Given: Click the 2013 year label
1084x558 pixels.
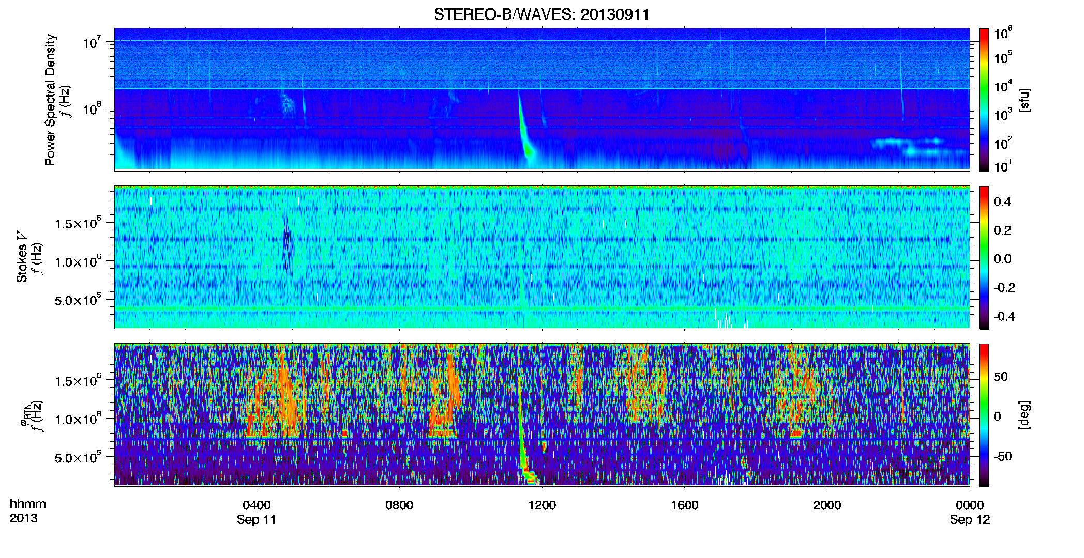Looking at the screenshot, I should [23, 518].
